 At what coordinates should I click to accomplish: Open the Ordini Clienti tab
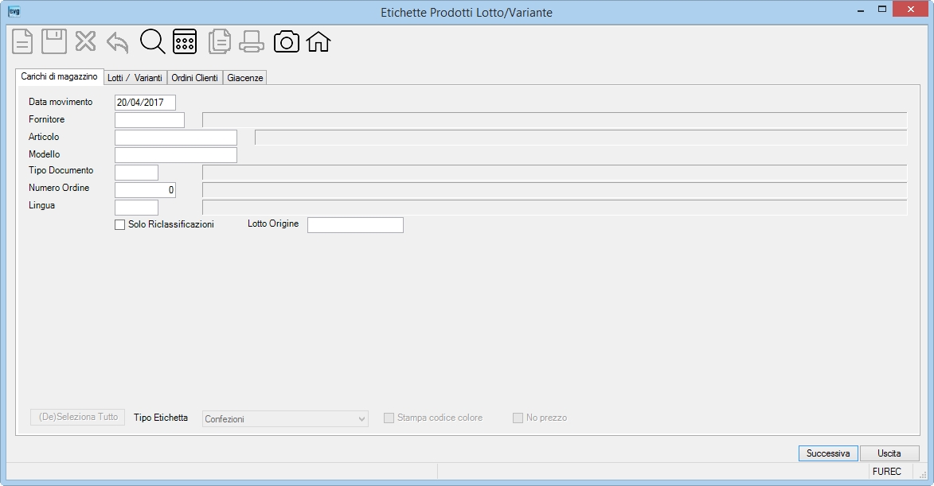click(x=195, y=78)
